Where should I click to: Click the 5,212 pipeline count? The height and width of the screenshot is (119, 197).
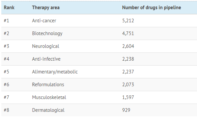tap(128, 21)
